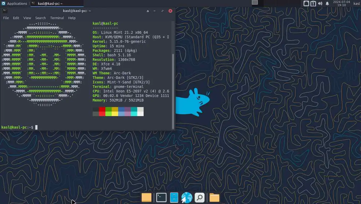Open the Applications menu in the panel

(x=14, y=3)
